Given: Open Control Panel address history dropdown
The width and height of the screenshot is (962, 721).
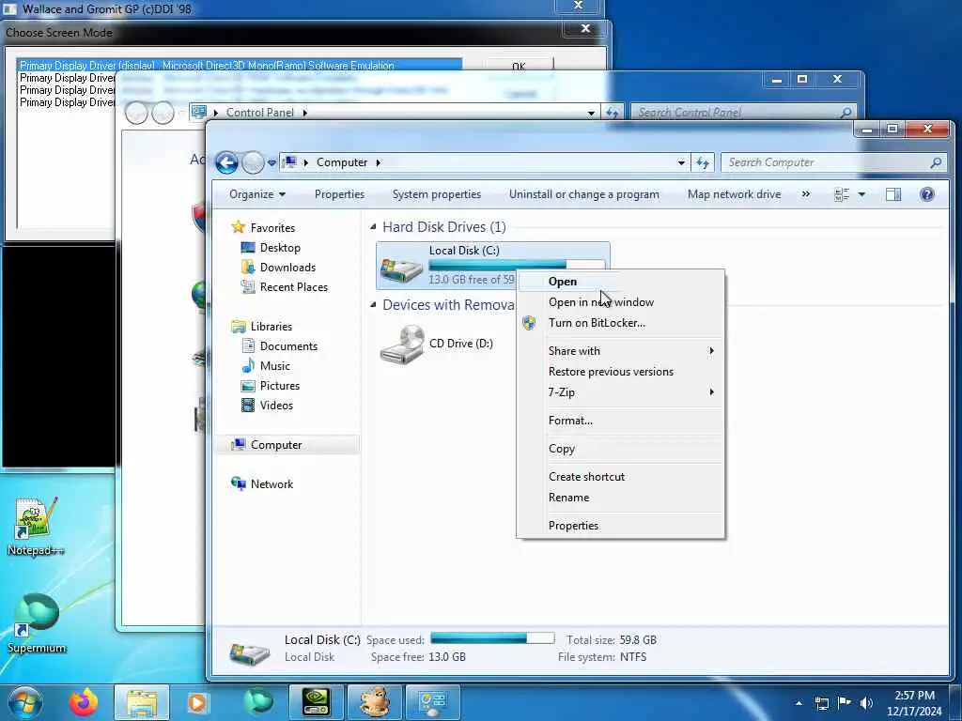Looking at the screenshot, I should [591, 113].
